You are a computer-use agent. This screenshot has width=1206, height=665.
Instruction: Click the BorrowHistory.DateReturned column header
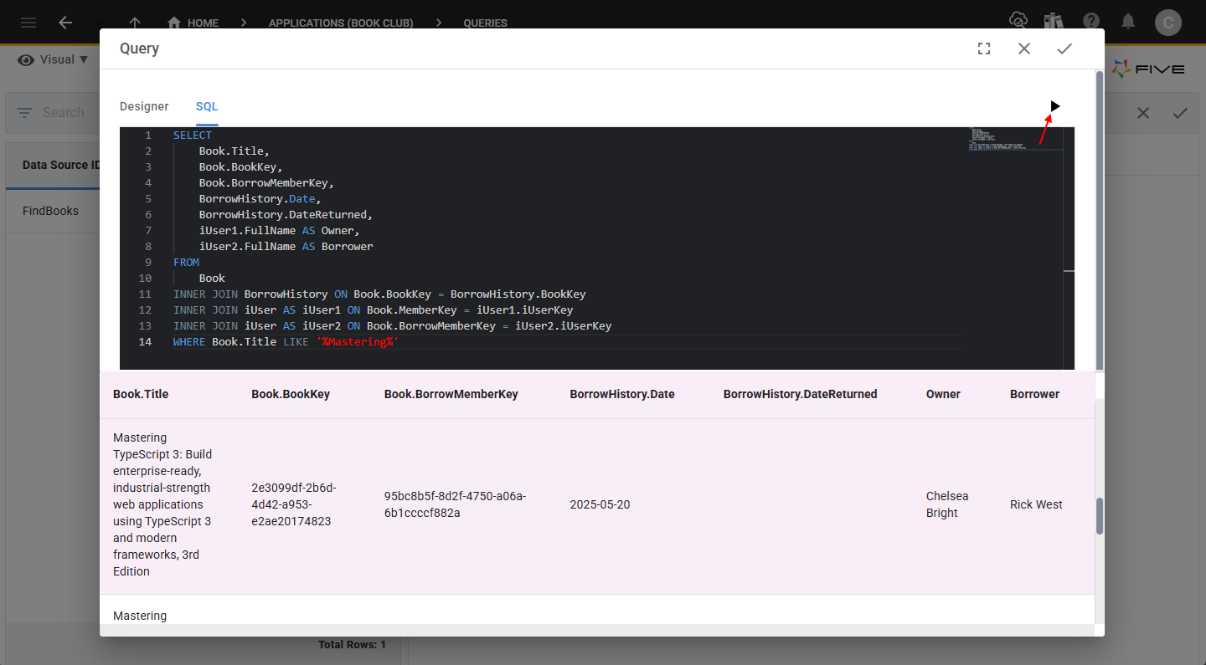click(x=801, y=394)
